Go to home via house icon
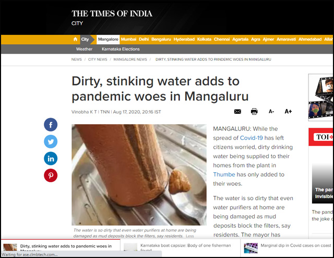This screenshot has width=334, height=258. (75, 39)
